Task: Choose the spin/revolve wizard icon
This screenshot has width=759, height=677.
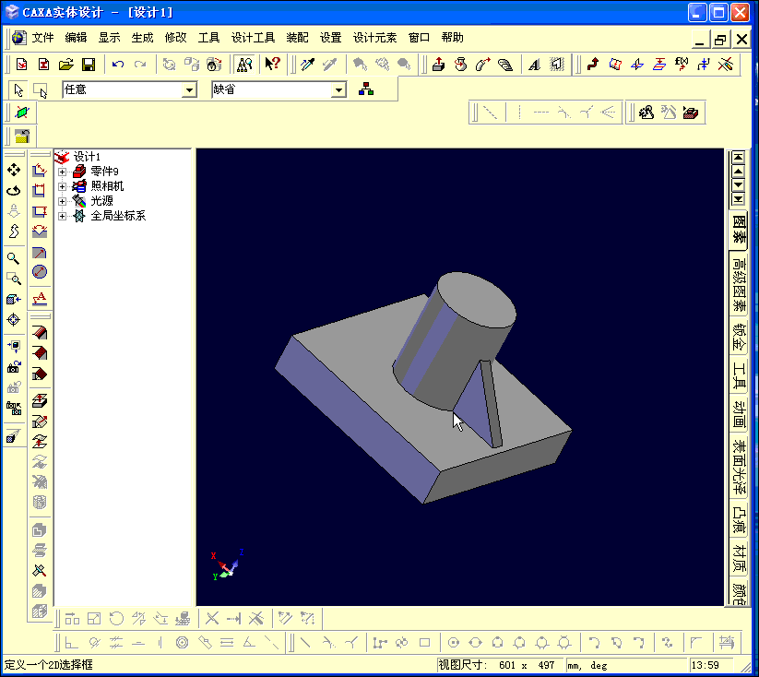Action: (461, 65)
